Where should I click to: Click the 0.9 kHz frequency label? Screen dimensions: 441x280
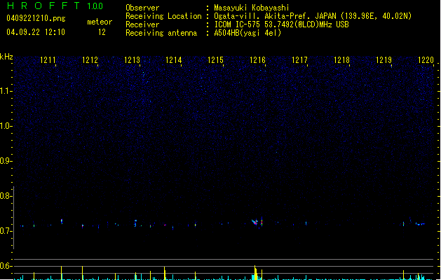(6, 161)
